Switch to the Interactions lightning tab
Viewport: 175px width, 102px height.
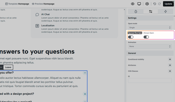click(165, 11)
